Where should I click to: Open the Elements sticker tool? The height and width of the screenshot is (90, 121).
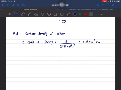[49, 14]
